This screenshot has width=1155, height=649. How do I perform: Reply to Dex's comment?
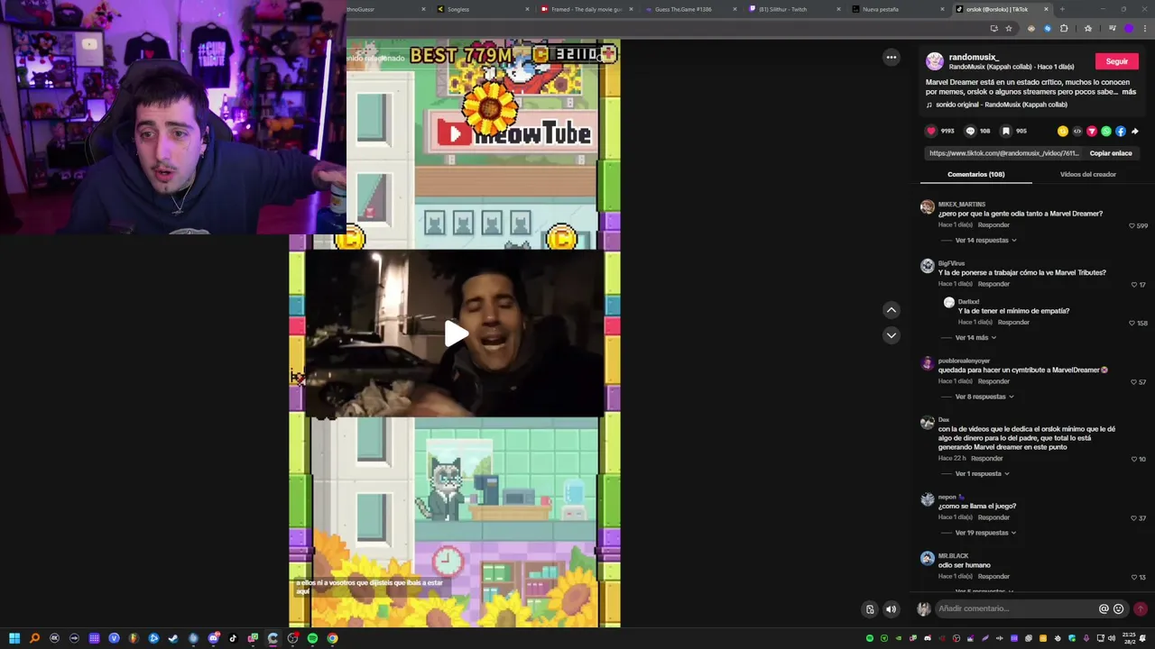point(986,458)
